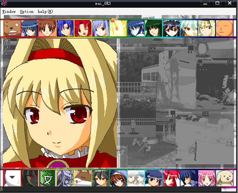The height and width of the screenshot is (193, 238).
Task: Select the black-haired maid with red eyes
Action: coord(100,178)
